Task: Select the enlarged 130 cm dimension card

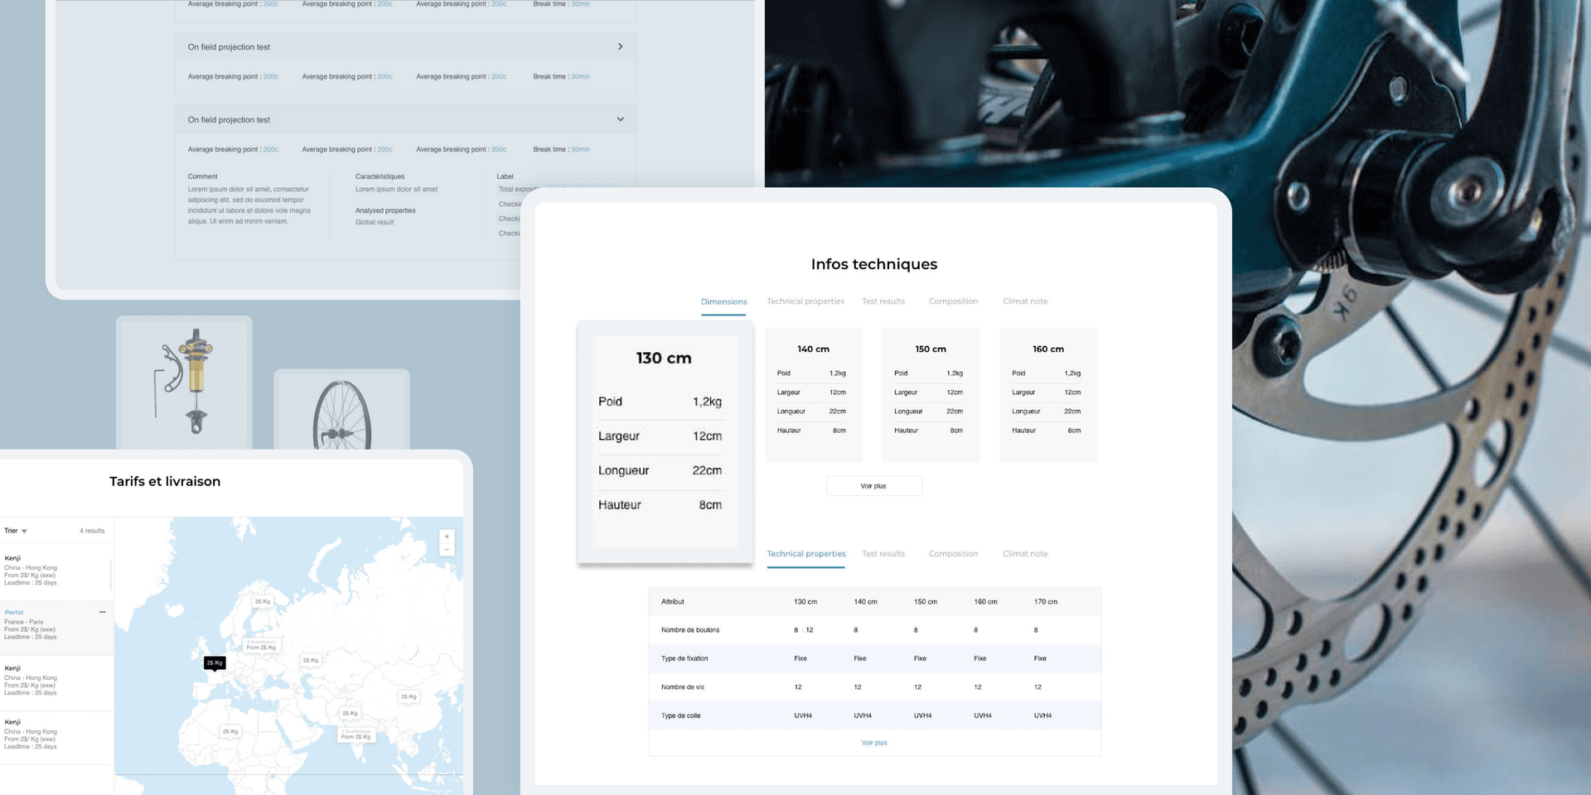Action: (x=665, y=441)
